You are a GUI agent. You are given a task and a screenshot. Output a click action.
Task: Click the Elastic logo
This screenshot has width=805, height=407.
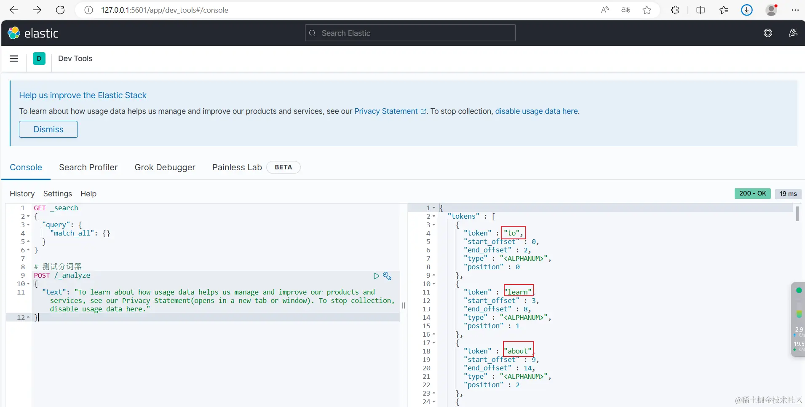(x=33, y=33)
